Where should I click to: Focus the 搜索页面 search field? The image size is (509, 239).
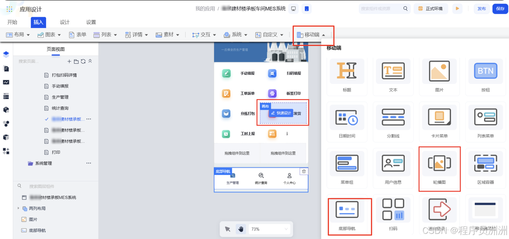pyautogui.click(x=40, y=61)
